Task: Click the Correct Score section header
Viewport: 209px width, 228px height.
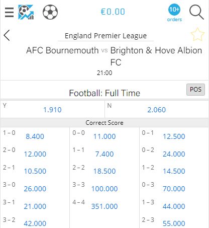Action: (x=104, y=123)
